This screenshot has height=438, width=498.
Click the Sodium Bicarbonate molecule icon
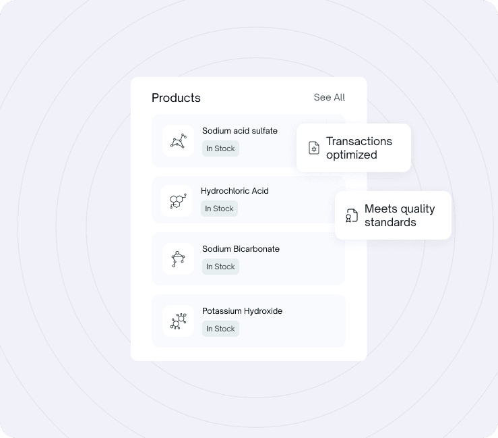coord(178,259)
